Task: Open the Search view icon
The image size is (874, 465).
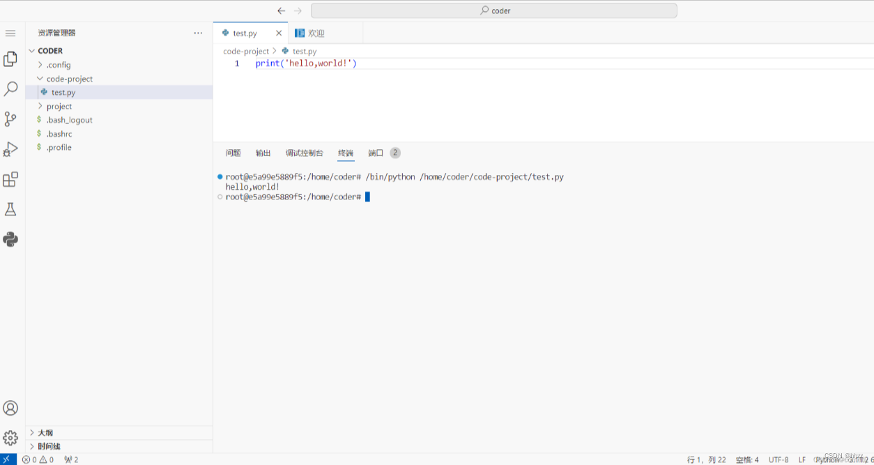Action: [10, 89]
